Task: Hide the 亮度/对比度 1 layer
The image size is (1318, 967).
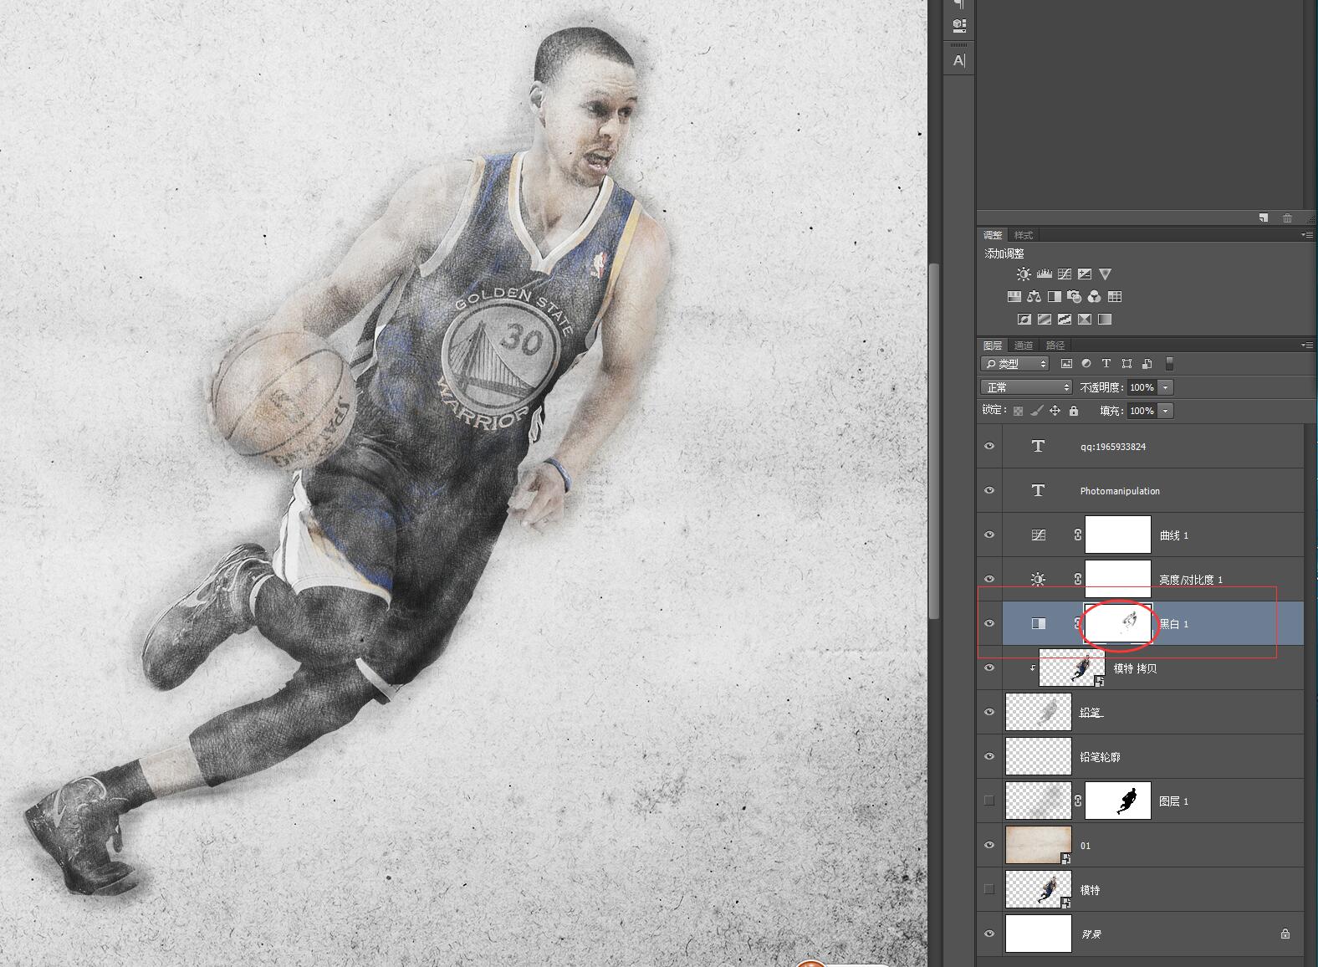Action: coord(989,580)
